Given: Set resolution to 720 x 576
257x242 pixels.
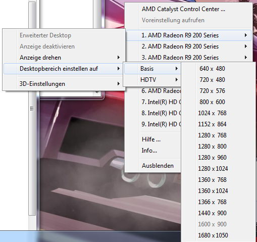Looking at the screenshot, I should point(218,91).
